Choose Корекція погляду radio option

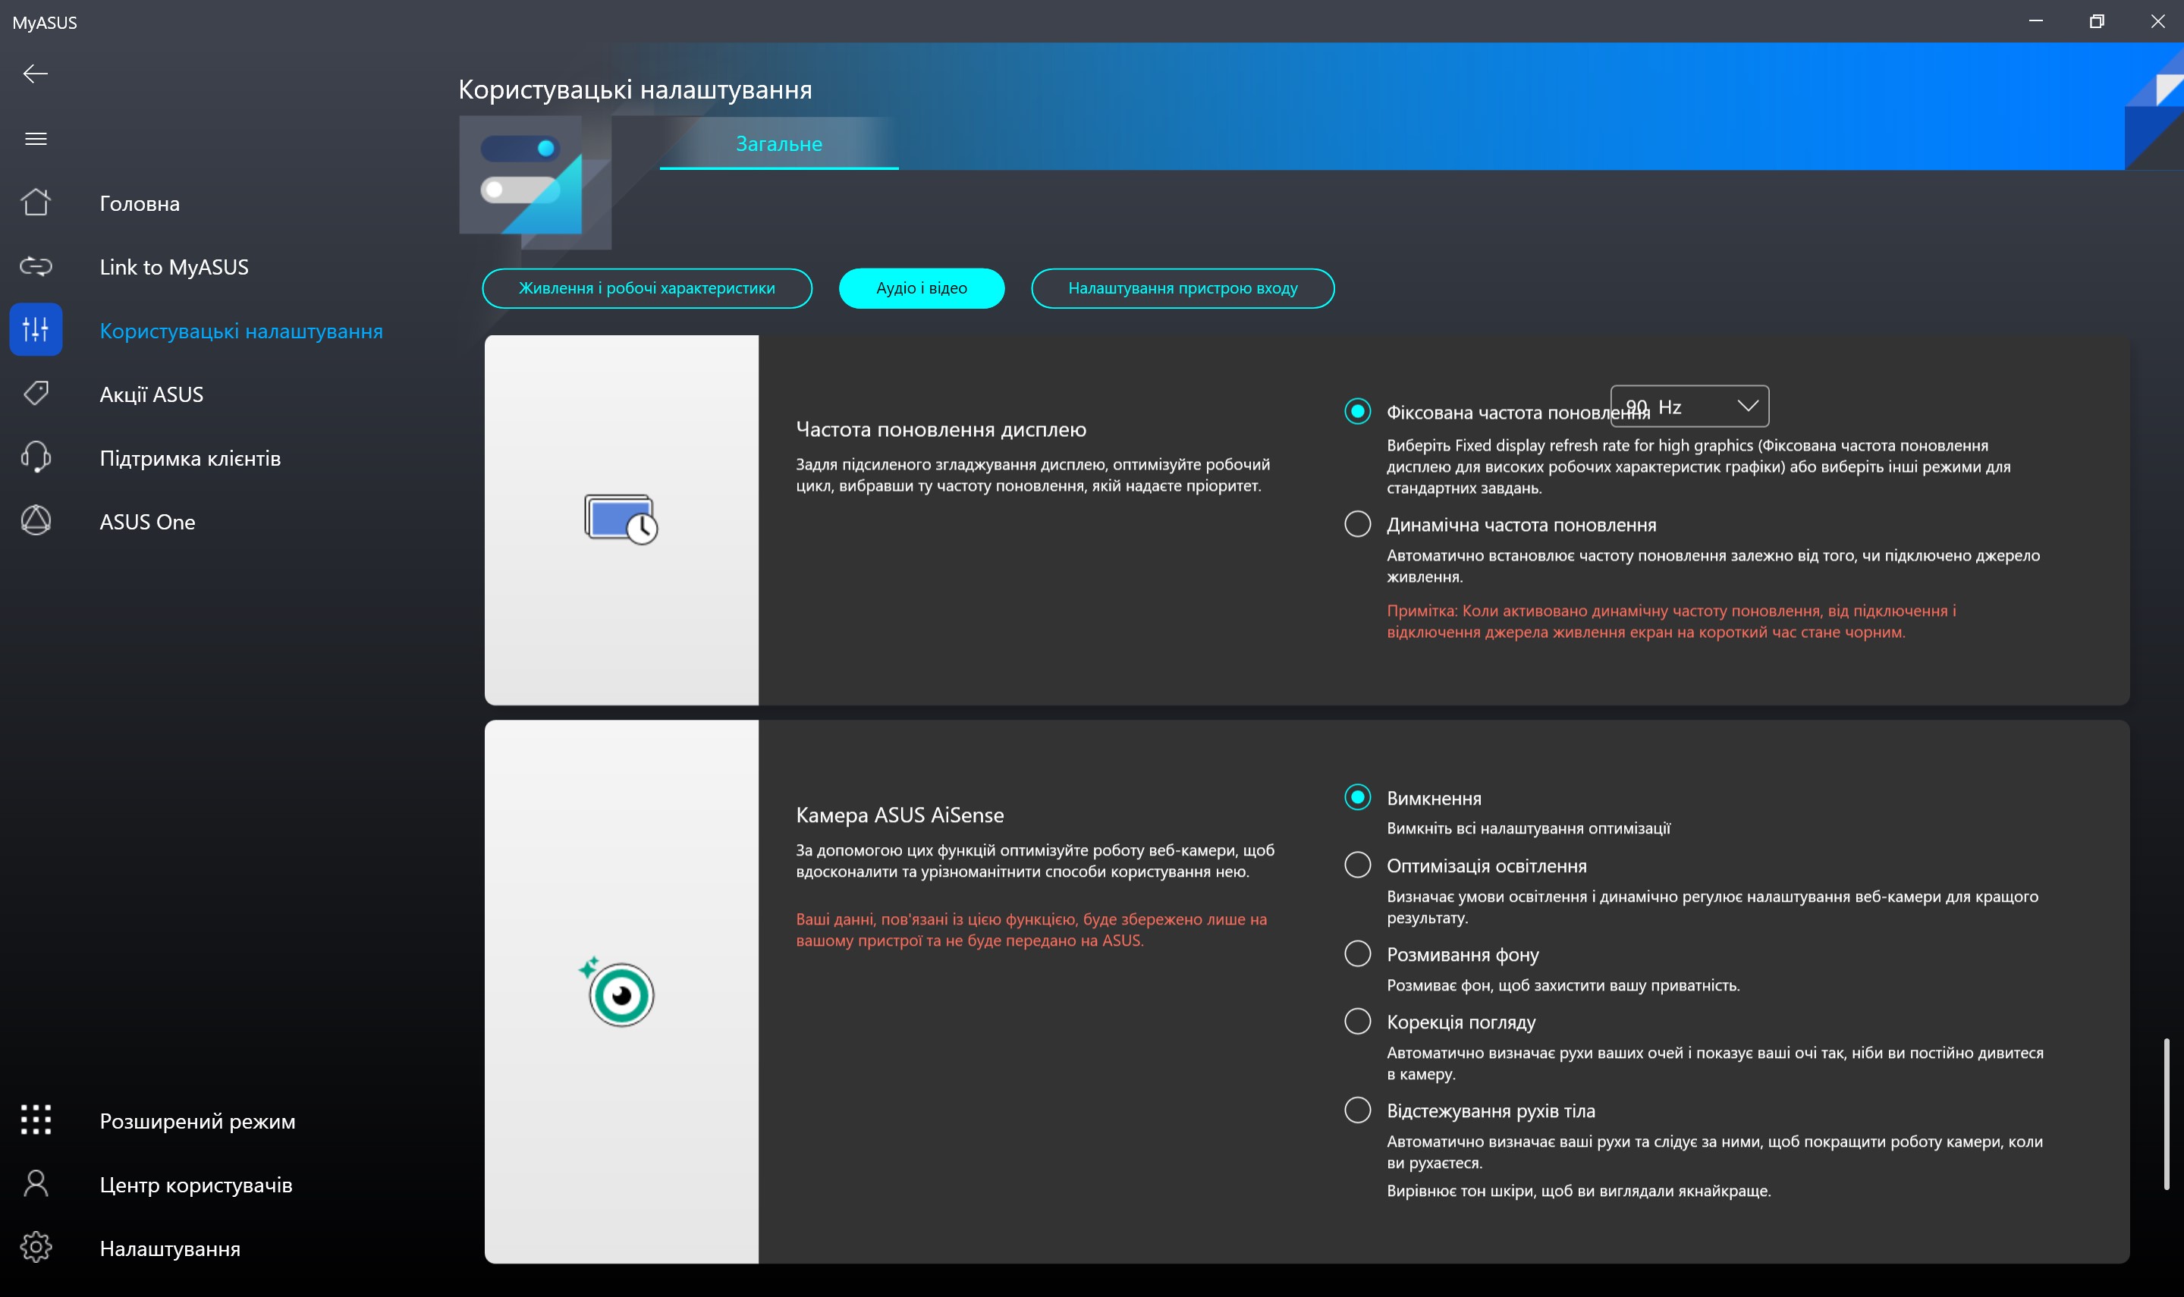click(1357, 1021)
